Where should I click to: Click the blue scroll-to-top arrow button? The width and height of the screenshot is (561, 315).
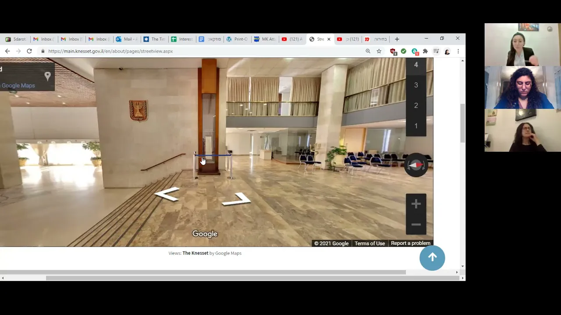(x=432, y=258)
